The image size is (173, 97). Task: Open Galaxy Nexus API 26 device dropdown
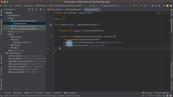110,6
